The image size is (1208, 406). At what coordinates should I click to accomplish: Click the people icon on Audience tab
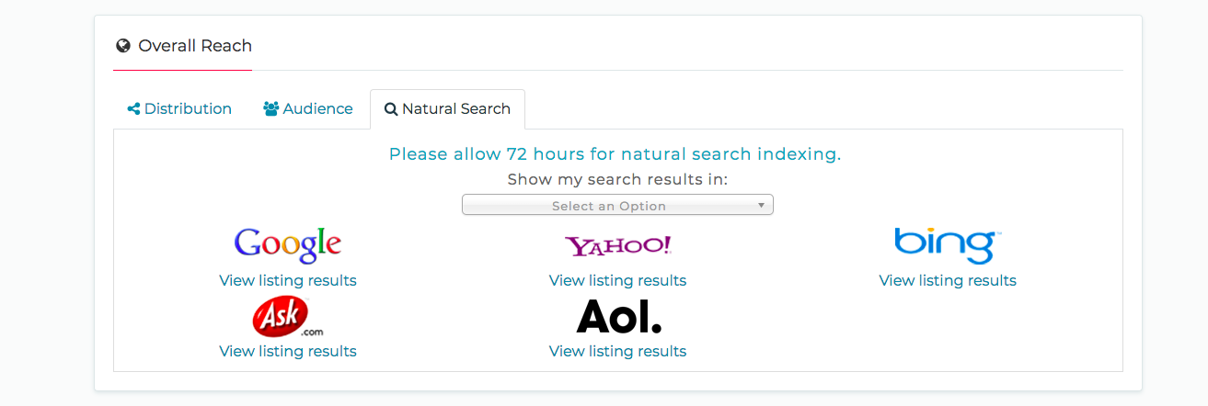tap(271, 109)
